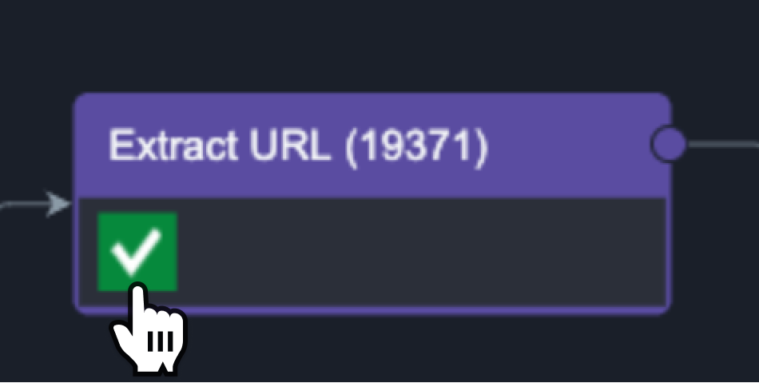
Task: Click the Extract URL node output port
Action: click(668, 144)
